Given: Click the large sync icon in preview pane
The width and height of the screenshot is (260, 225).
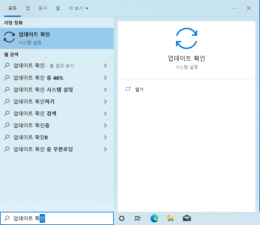Looking at the screenshot, I should pyautogui.click(x=187, y=38).
